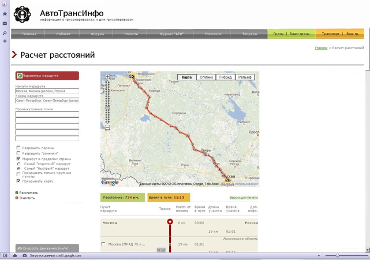Select Самый "короткий" маршрут radio button
This screenshot has width=370, height=260.
coord(19,164)
